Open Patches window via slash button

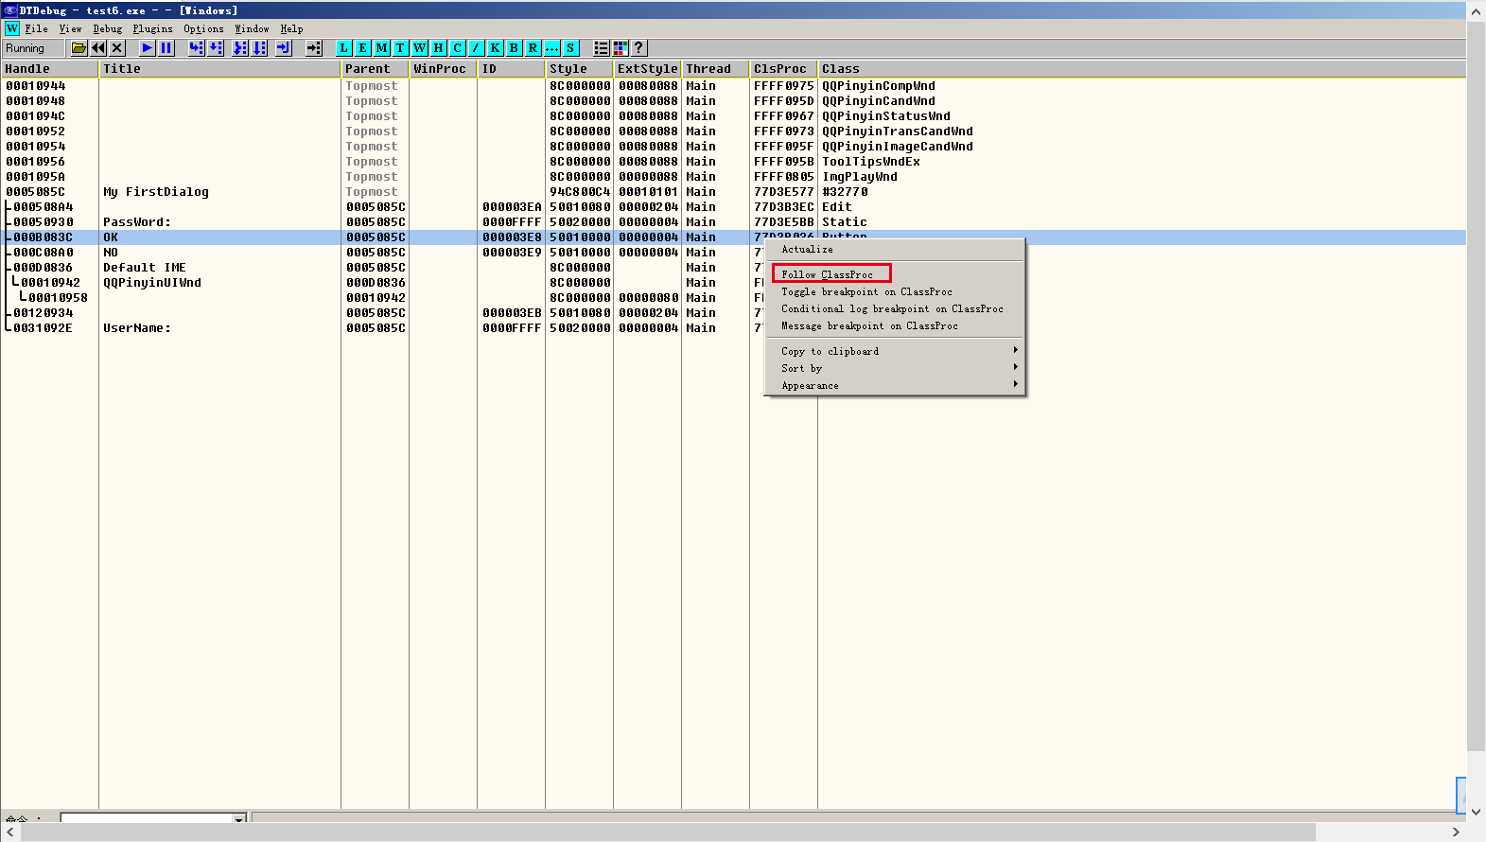(477, 48)
